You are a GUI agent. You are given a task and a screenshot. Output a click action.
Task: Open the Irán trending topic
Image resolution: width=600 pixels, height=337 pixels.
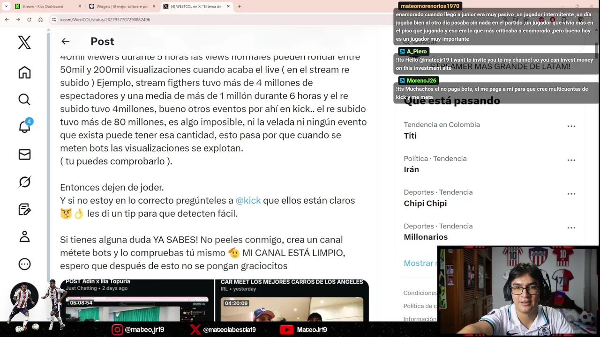pos(411,169)
